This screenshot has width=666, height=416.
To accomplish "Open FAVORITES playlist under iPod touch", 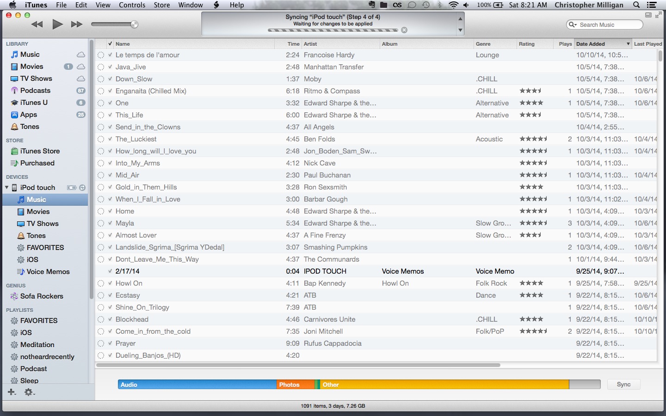I will [45, 248].
